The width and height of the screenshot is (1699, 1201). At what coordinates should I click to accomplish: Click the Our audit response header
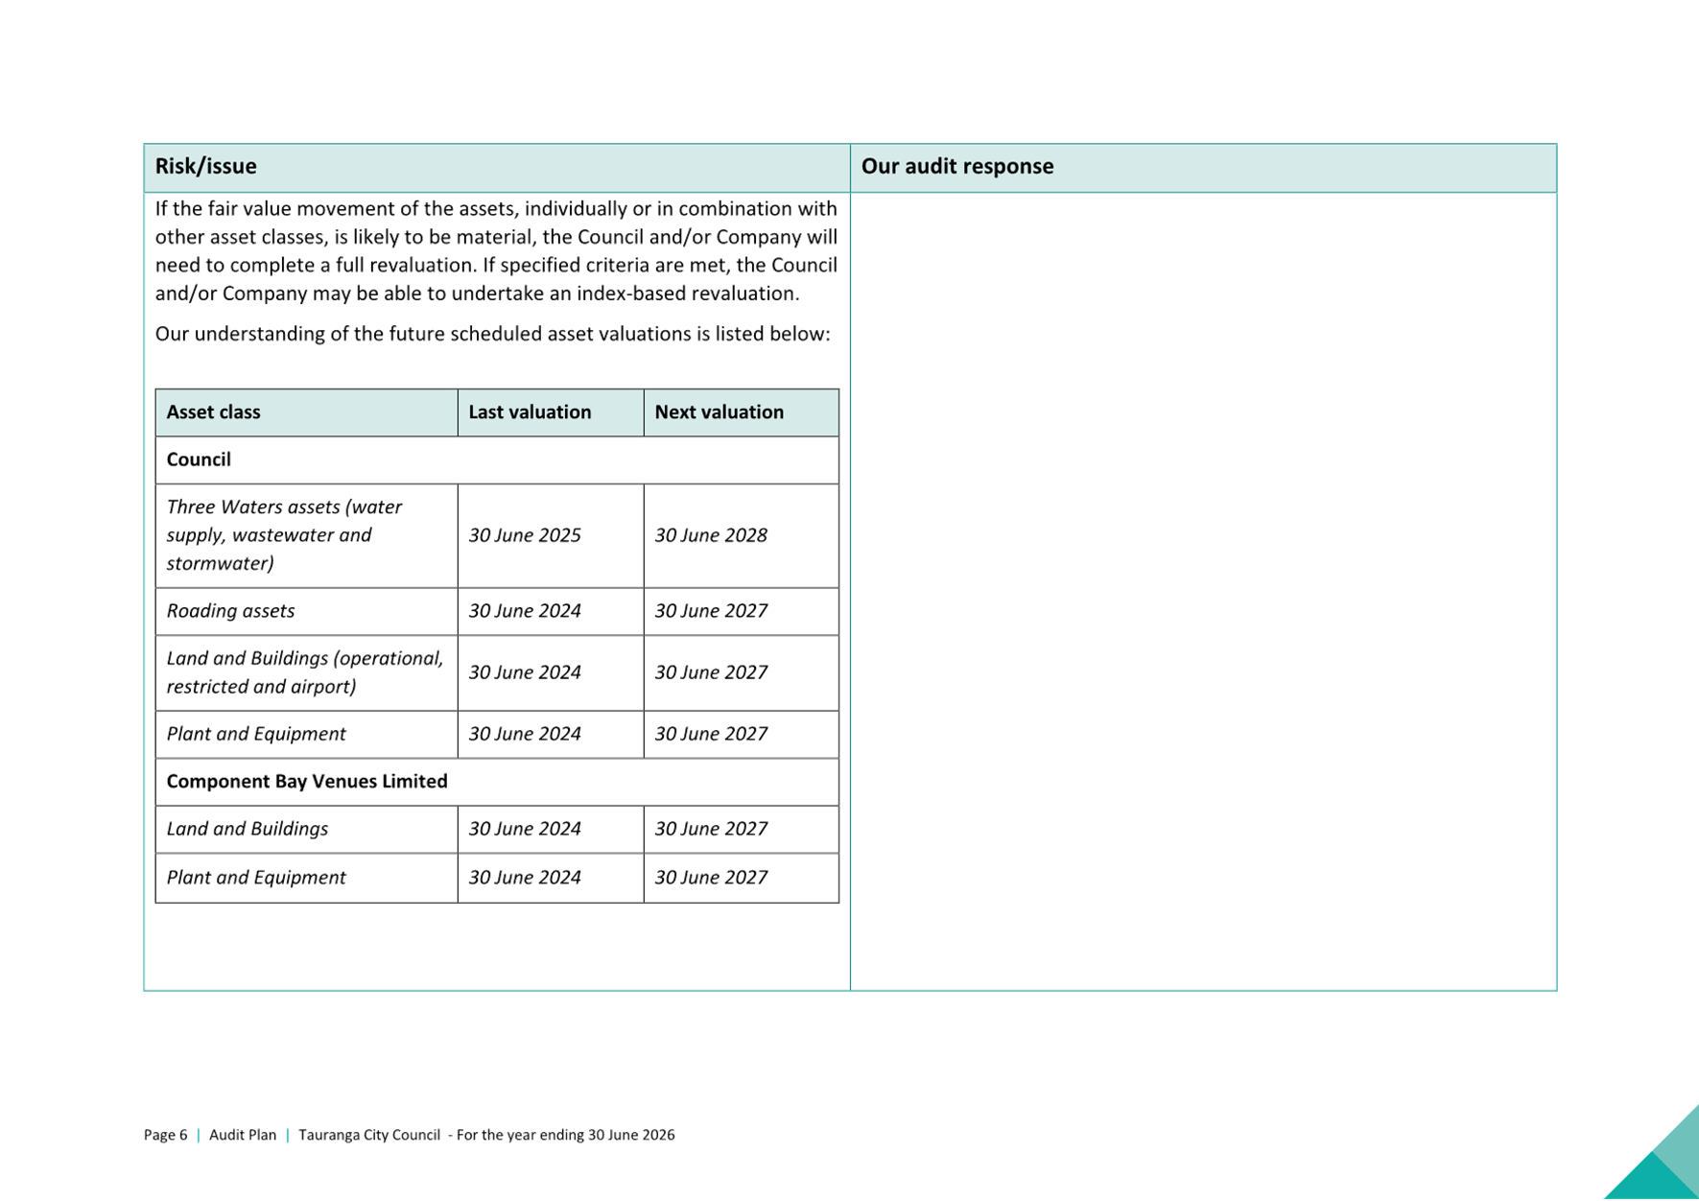(x=956, y=167)
